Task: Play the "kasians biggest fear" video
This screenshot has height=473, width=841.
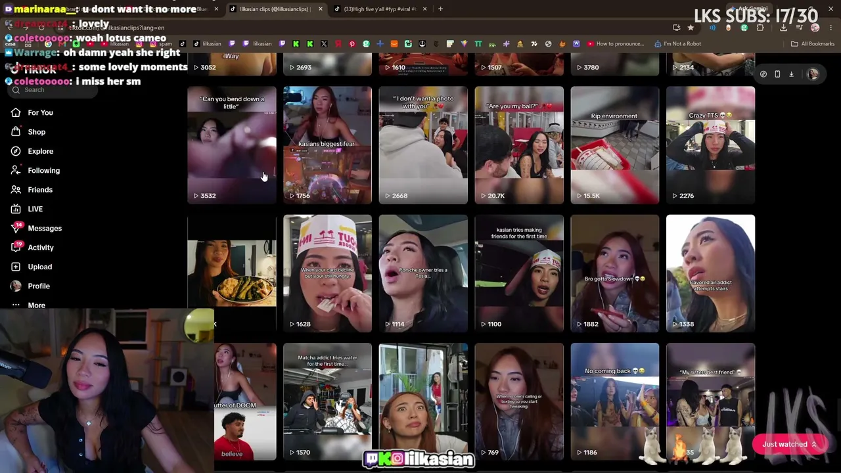Action: tap(327, 145)
